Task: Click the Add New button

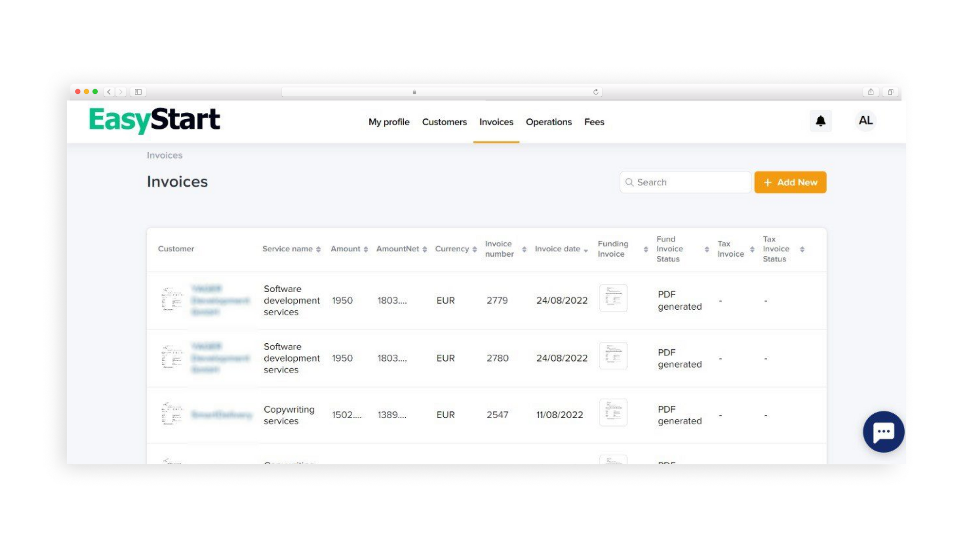Action: (x=790, y=182)
